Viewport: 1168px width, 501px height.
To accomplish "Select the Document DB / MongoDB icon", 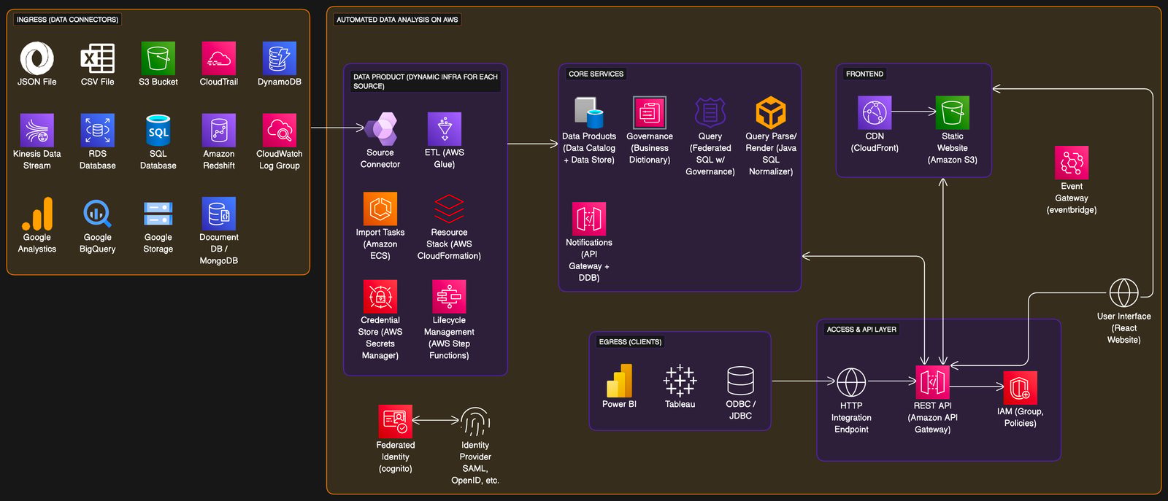I will 218,214.
